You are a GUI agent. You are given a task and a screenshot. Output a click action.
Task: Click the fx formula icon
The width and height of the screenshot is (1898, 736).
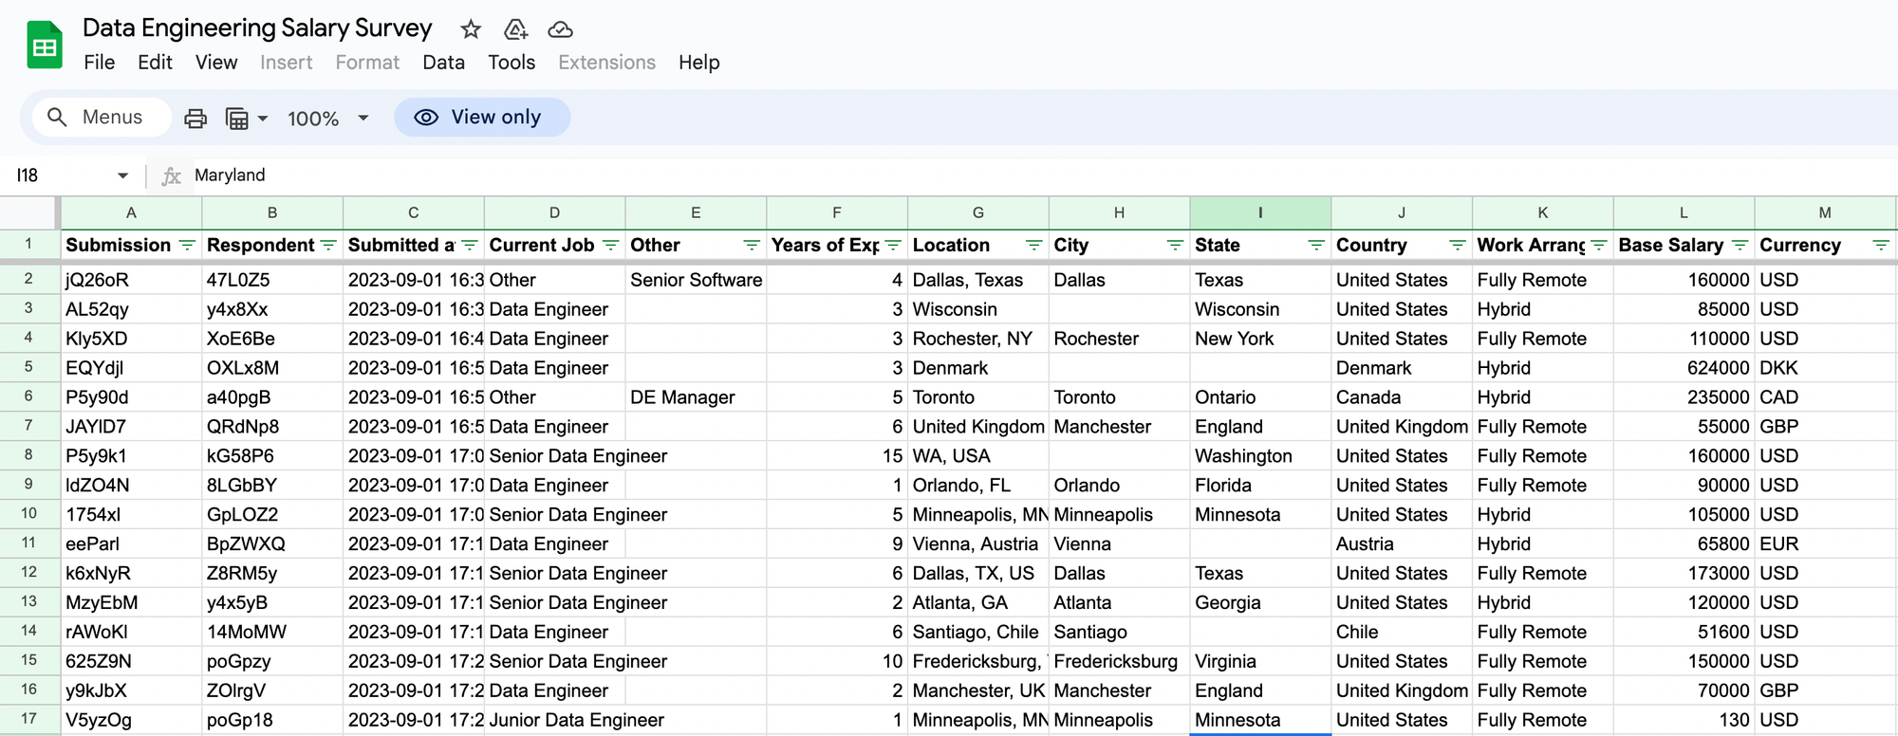pyautogui.click(x=172, y=175)
